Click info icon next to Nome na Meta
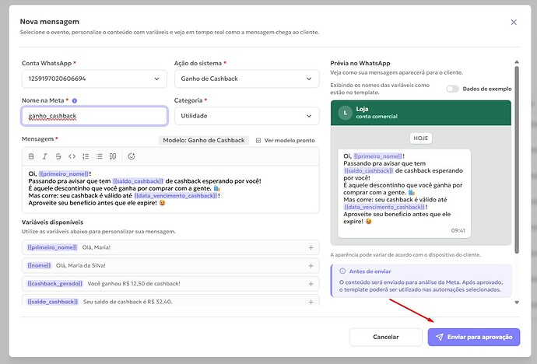Viewport: 537px width, 364px height. click(75, 100)
